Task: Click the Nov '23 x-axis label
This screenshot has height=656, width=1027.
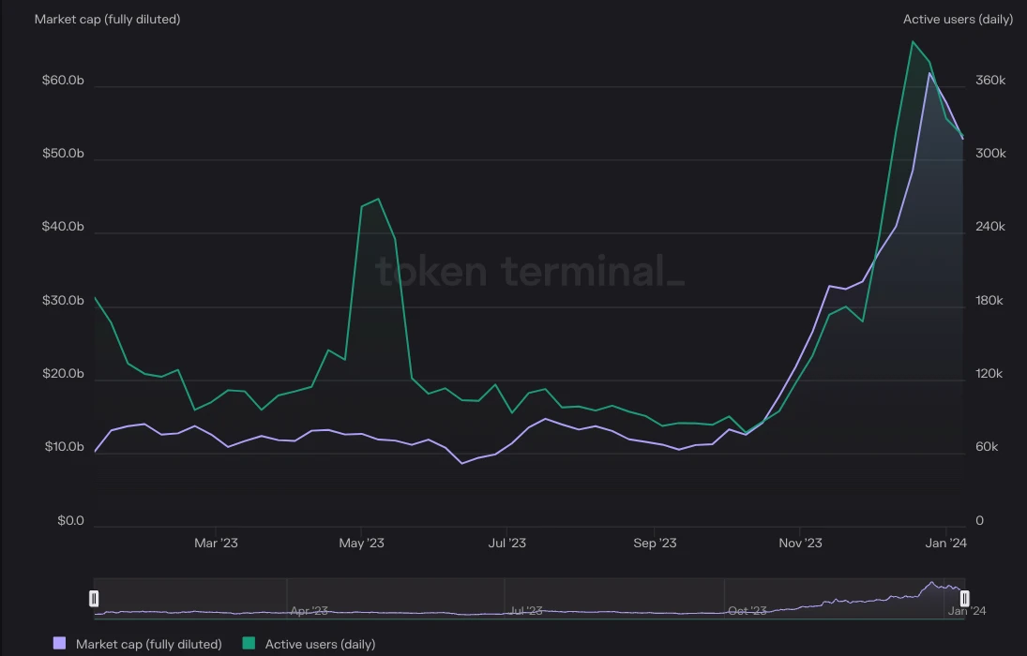Action: (800, 543)
